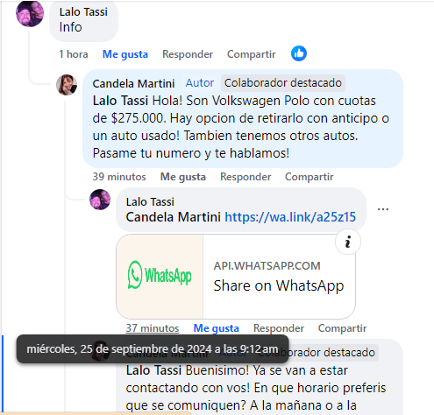434x415 pixels.
Task: Open Lalo Tassi's top profile picture
Action: pyautogui.click(x=30, y=13)
